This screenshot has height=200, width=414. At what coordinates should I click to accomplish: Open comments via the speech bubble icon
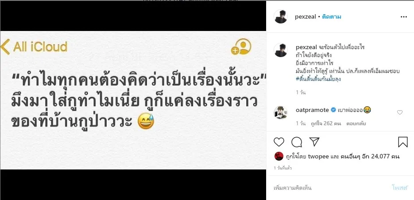click(297, 142)
